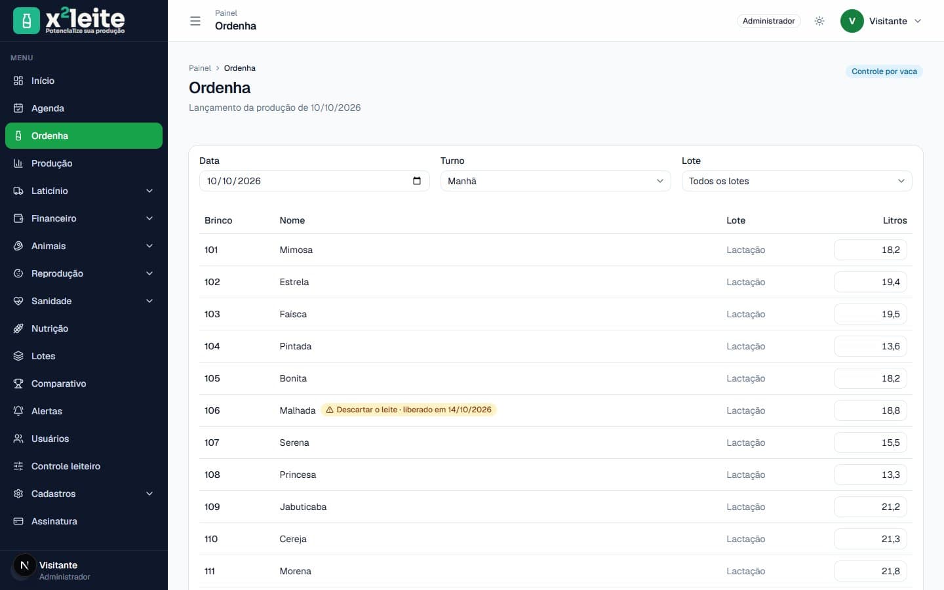Viewport: 944px width, 590px height.
Task: Expand the Laticínio submenu chevron
Action: [x=149, y=191]
